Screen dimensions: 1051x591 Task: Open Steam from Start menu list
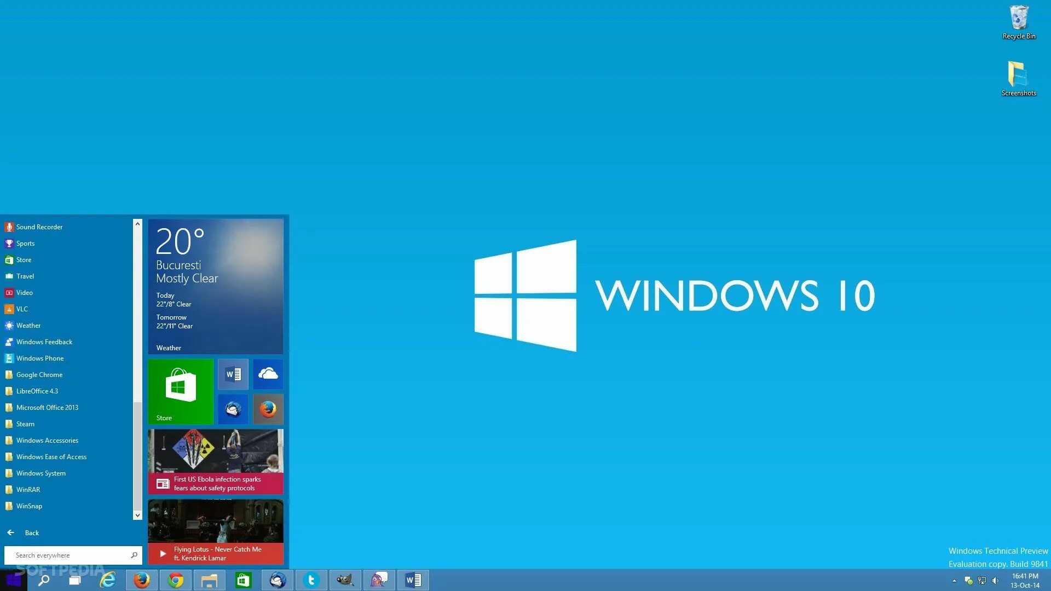pos(25,424)
